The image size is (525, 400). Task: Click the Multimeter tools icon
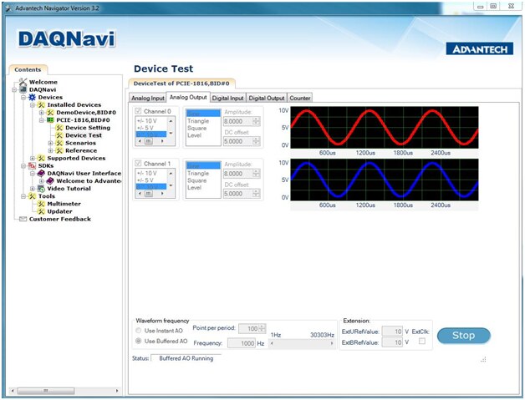[x=41, y=204]
